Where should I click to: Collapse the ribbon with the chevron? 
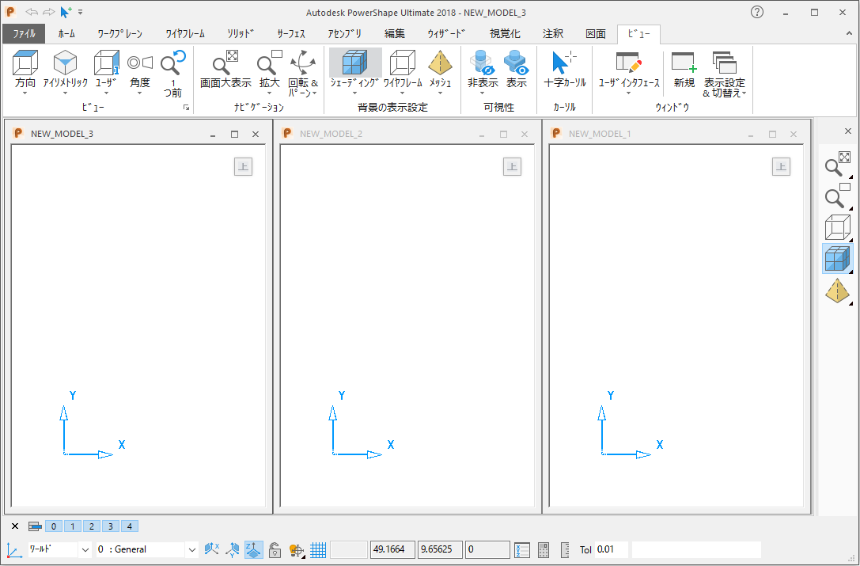click(849, 33)
